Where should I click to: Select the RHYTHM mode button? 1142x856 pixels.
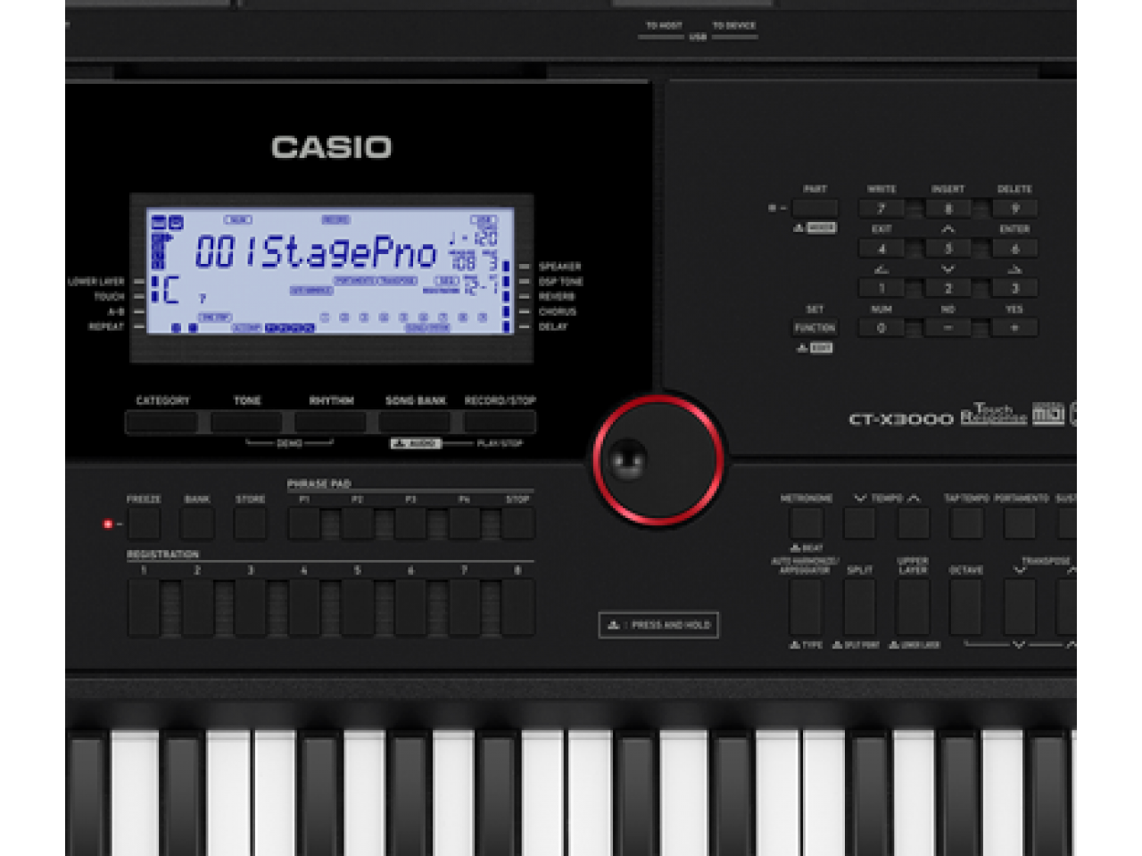coord(331,421)
